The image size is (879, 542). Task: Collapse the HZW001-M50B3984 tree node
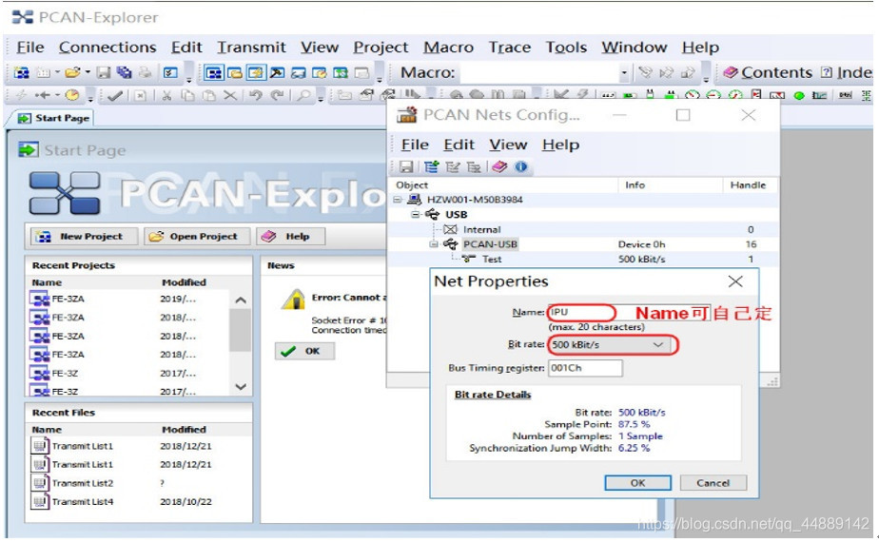(x=398, y=200)
